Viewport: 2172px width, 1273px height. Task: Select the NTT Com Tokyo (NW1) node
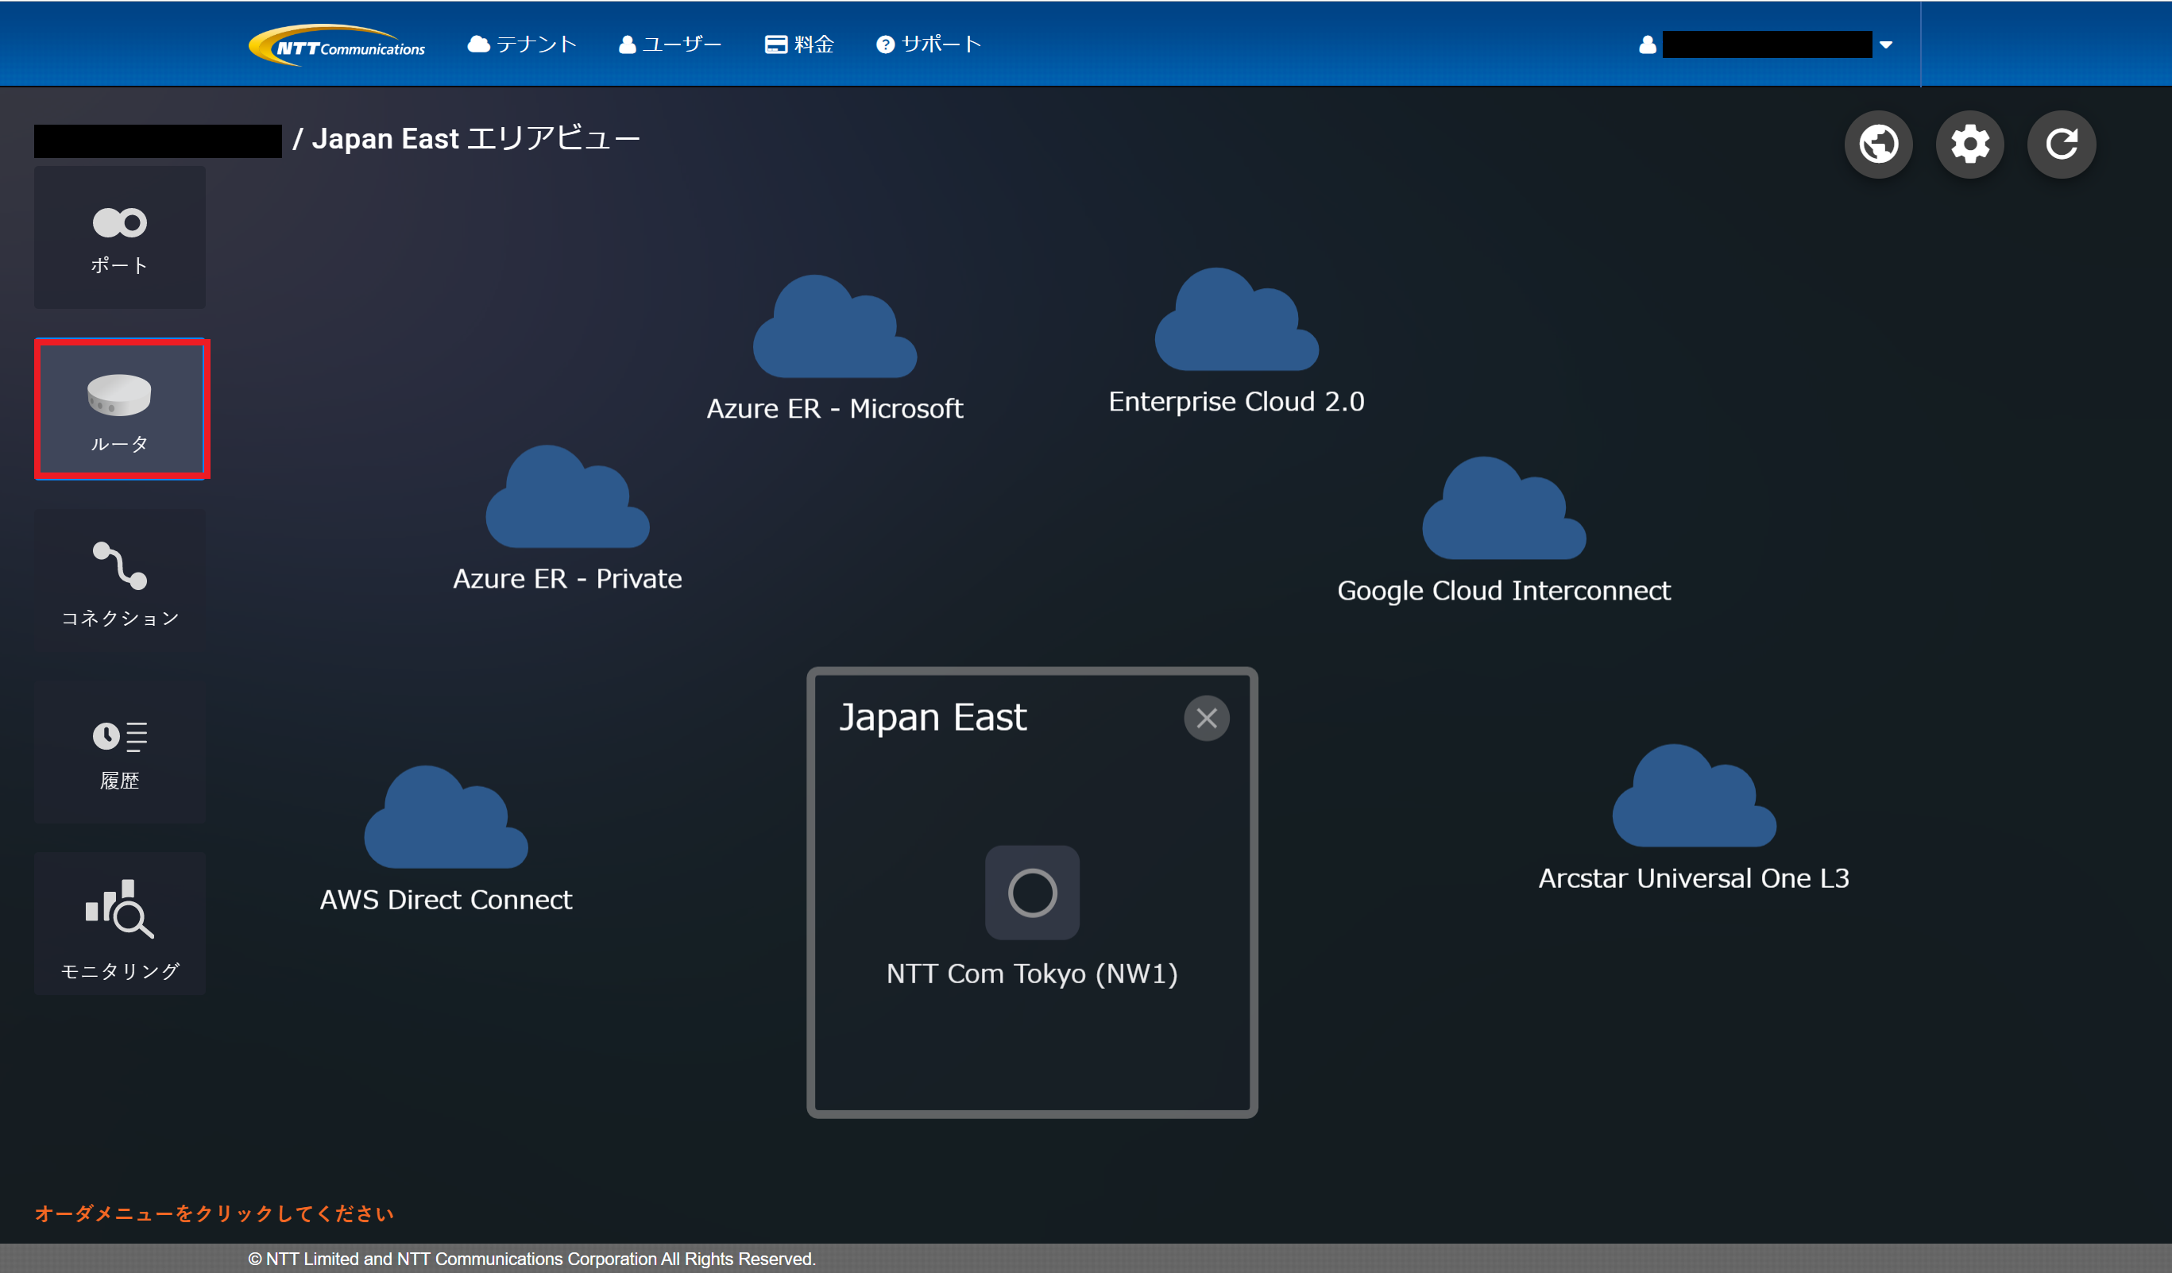tap(1032, 893)
